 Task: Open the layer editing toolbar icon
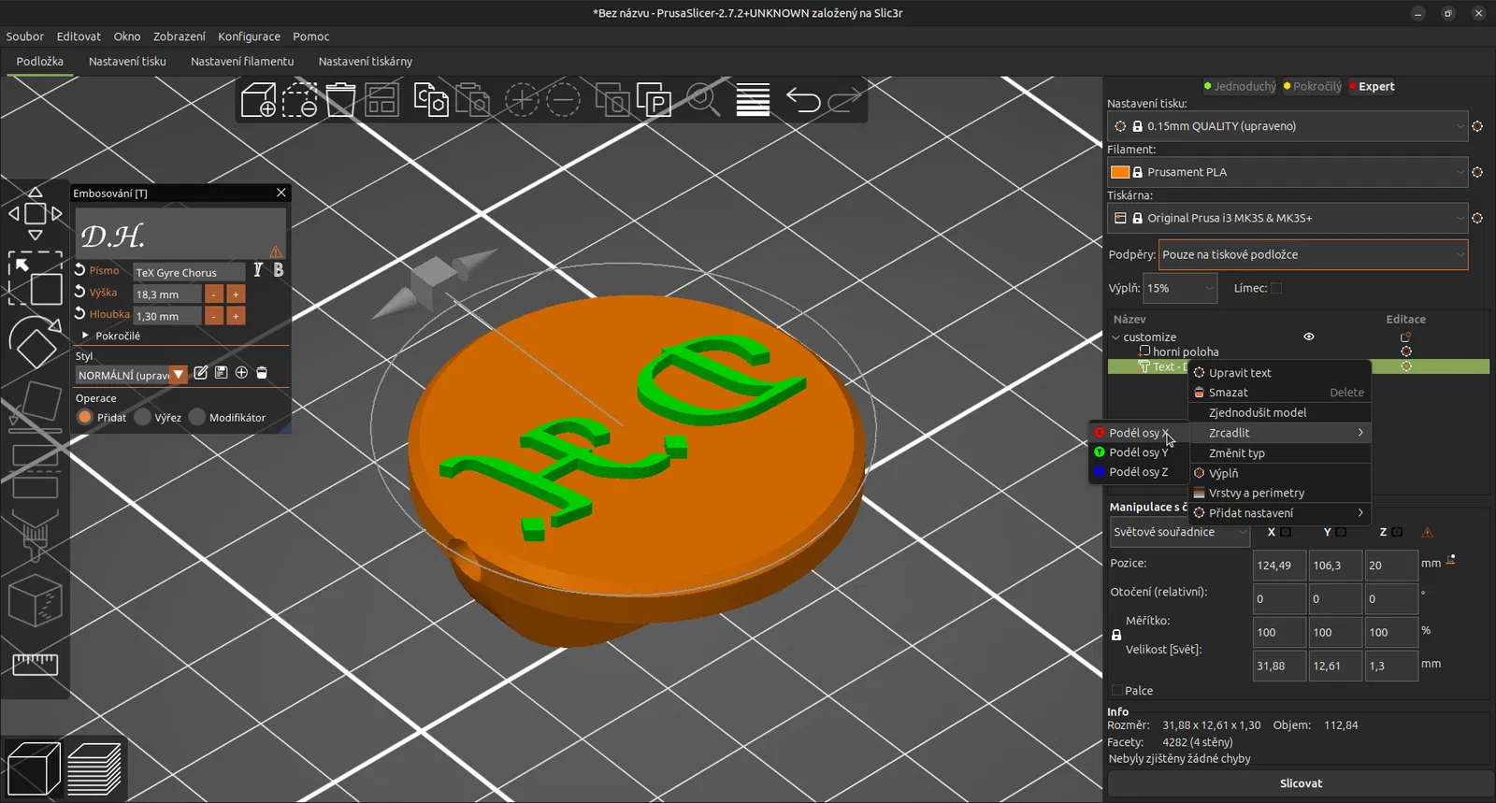(753, 99)
